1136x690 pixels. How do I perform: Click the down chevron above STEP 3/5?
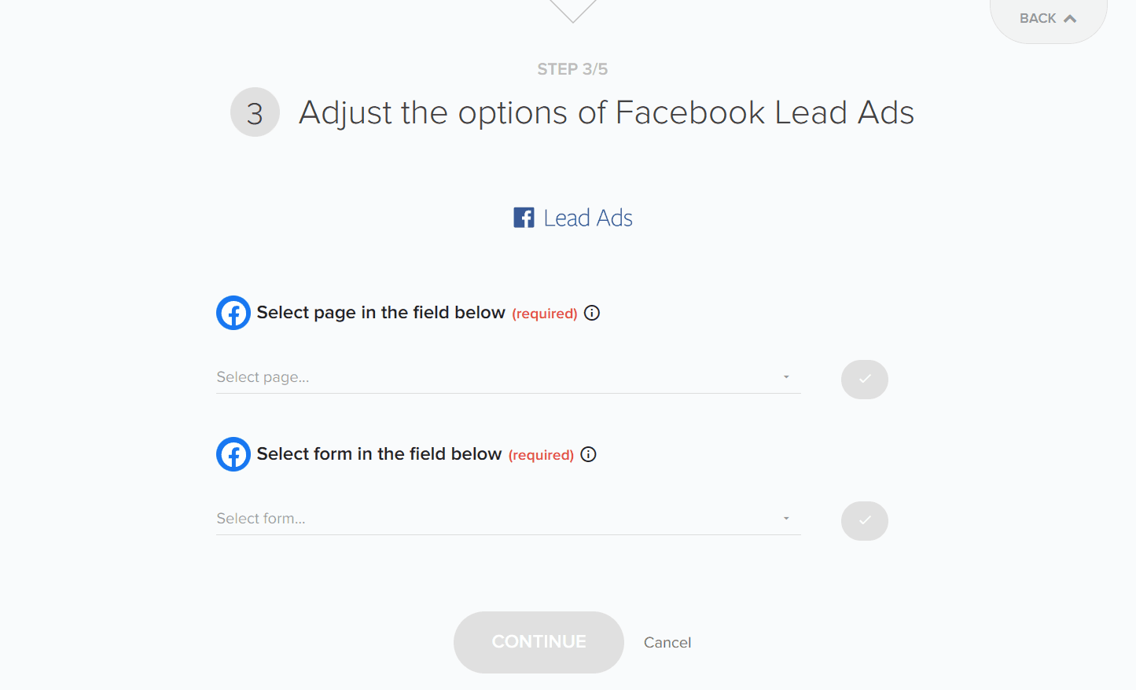pos(572,11)
